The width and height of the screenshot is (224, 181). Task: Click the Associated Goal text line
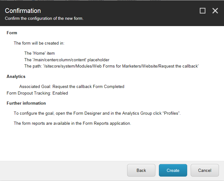pos(72,86)
